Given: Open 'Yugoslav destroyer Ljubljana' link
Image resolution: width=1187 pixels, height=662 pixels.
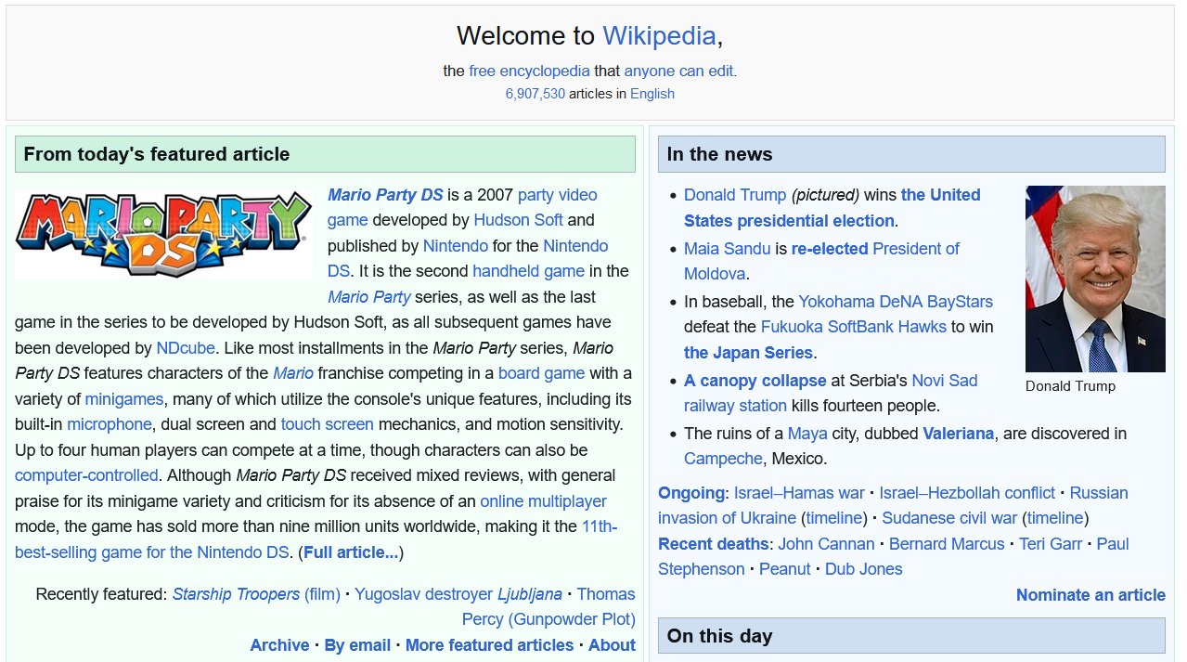Looking at the screenshot, I should pos(458,594).
